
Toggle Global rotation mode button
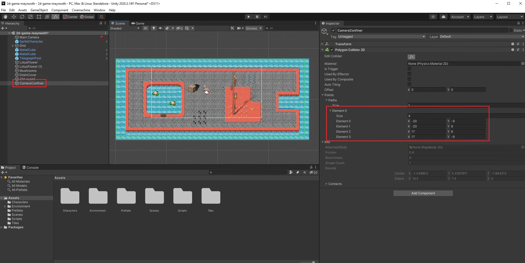(87, 17)
